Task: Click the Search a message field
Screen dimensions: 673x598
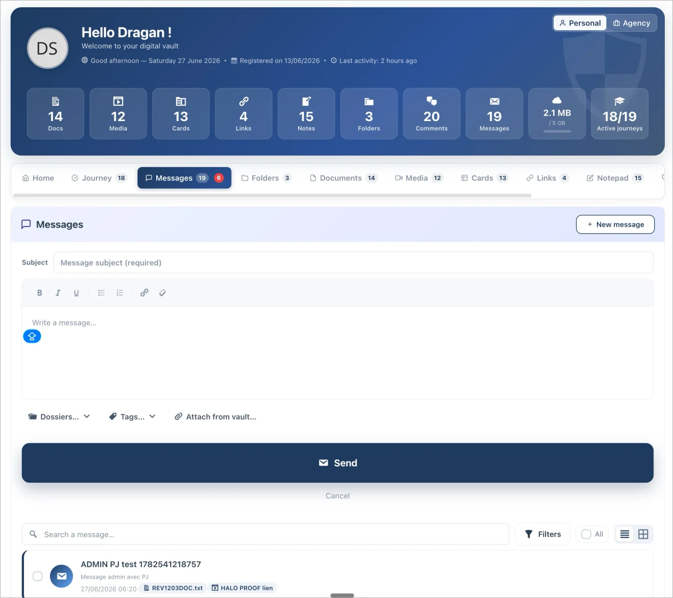Action: pyautogui.click(x=265, y=534)
